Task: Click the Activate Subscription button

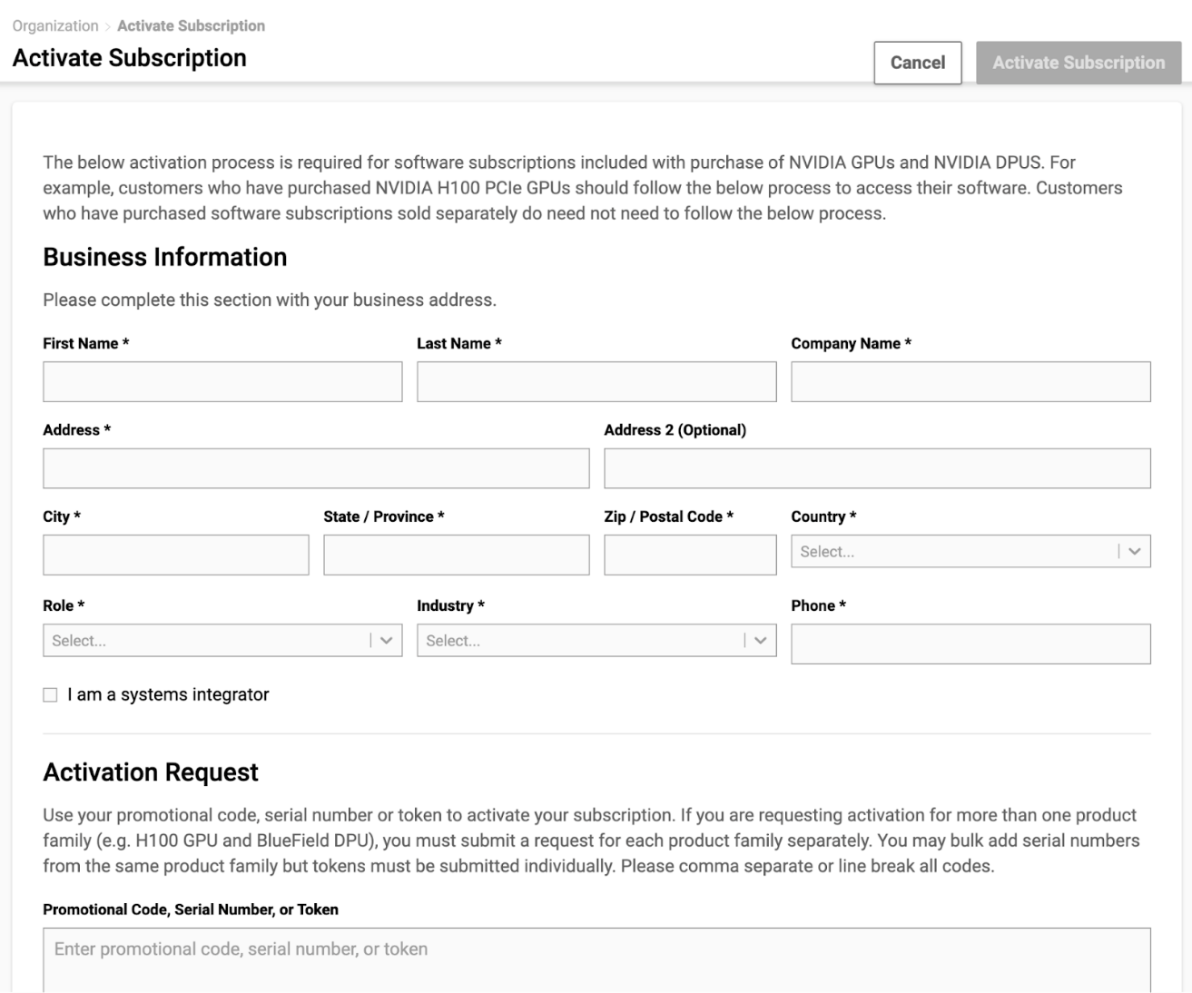Action: click(1079, 63)
